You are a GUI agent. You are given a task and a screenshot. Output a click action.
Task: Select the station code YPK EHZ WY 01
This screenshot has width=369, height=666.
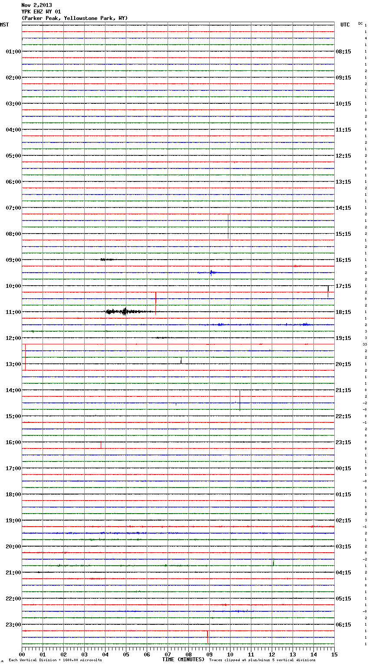(41, 12)
